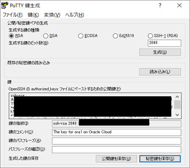Open the 変換(V) menu
190x168 pixels.
click(x=52, y=15)
